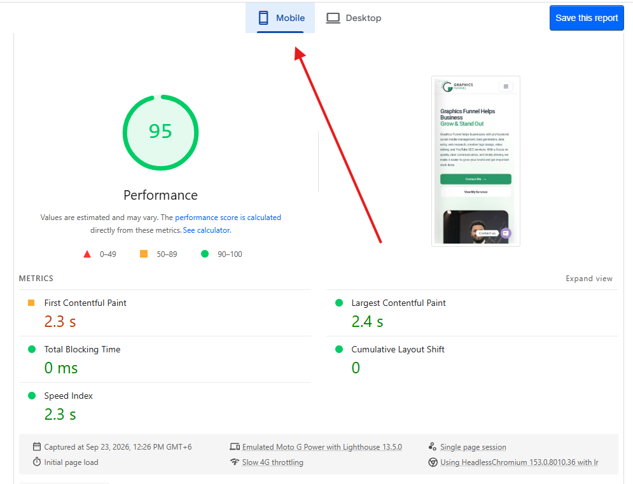Click the 95 performance score gauge

161,132
